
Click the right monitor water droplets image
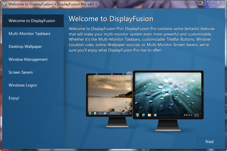click(168, 93)
